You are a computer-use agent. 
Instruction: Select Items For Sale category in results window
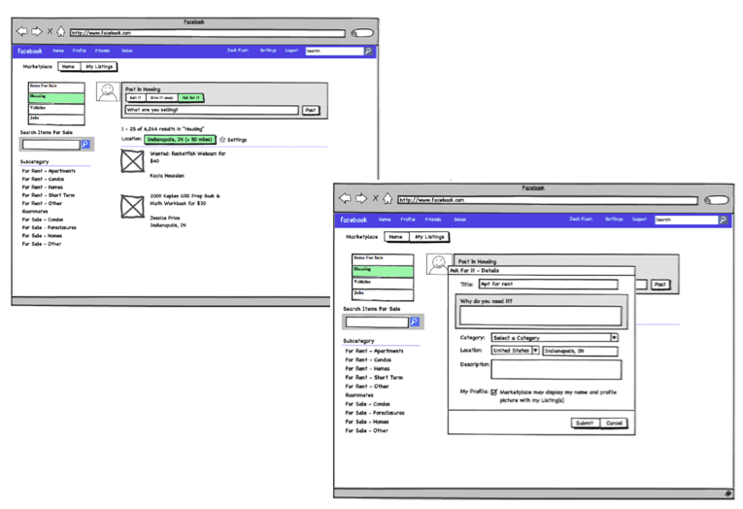[x=56, y=87]
